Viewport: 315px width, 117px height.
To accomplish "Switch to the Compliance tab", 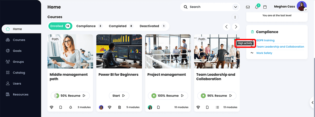I will [89, 26].
